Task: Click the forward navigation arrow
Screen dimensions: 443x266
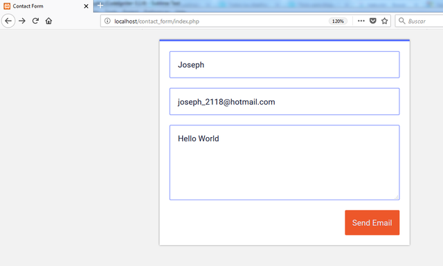Action: (22, 21)
